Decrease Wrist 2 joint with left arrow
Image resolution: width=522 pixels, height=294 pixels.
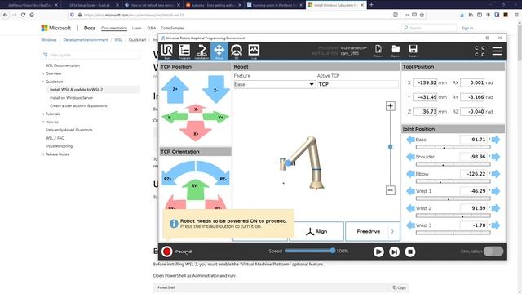(x=410, y=208)
